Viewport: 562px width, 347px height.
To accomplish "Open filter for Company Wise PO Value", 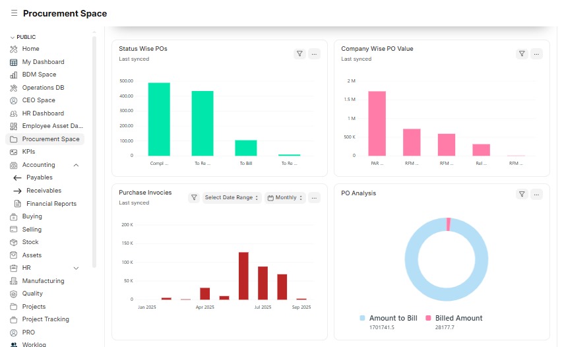I will click(x=522, y=54).
